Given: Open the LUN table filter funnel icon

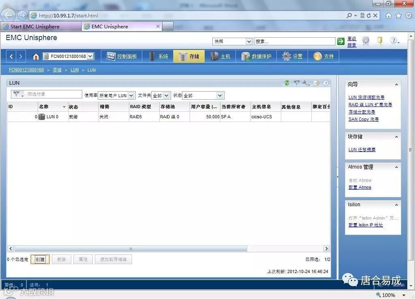Looking at the screenshot, I should tap(297, 83).
